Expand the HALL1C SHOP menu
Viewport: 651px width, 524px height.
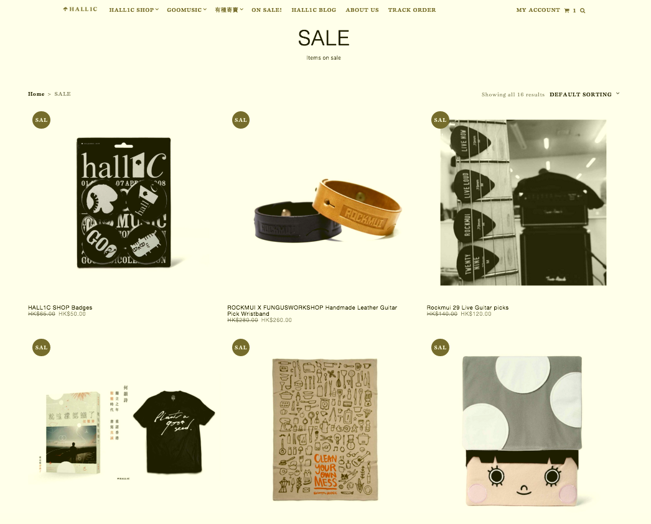tap(134, 10)
